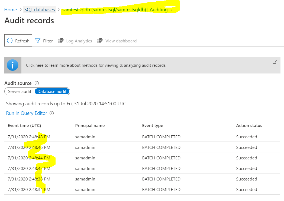Toggle the Audit source selector pill
This screenshot has width=284, height=201.
tap(37, 91)
